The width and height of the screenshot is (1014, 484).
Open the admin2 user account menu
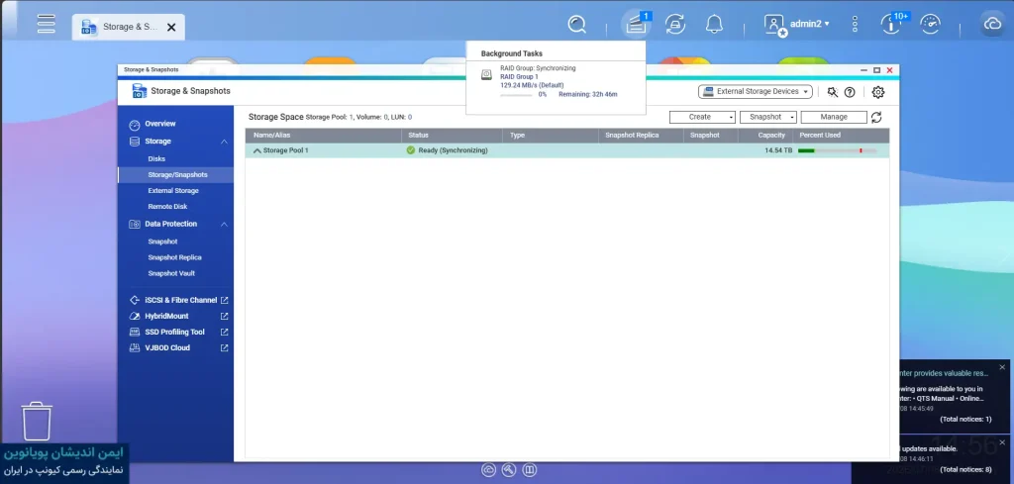pos(797,24)
